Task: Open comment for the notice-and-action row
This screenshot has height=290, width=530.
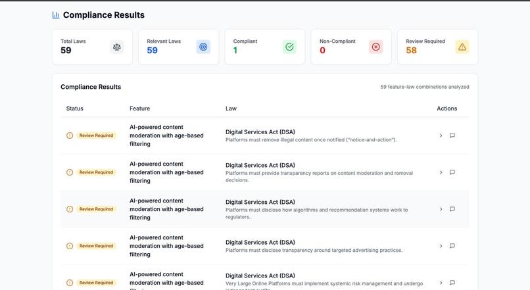Action: [x=452, y=135]
